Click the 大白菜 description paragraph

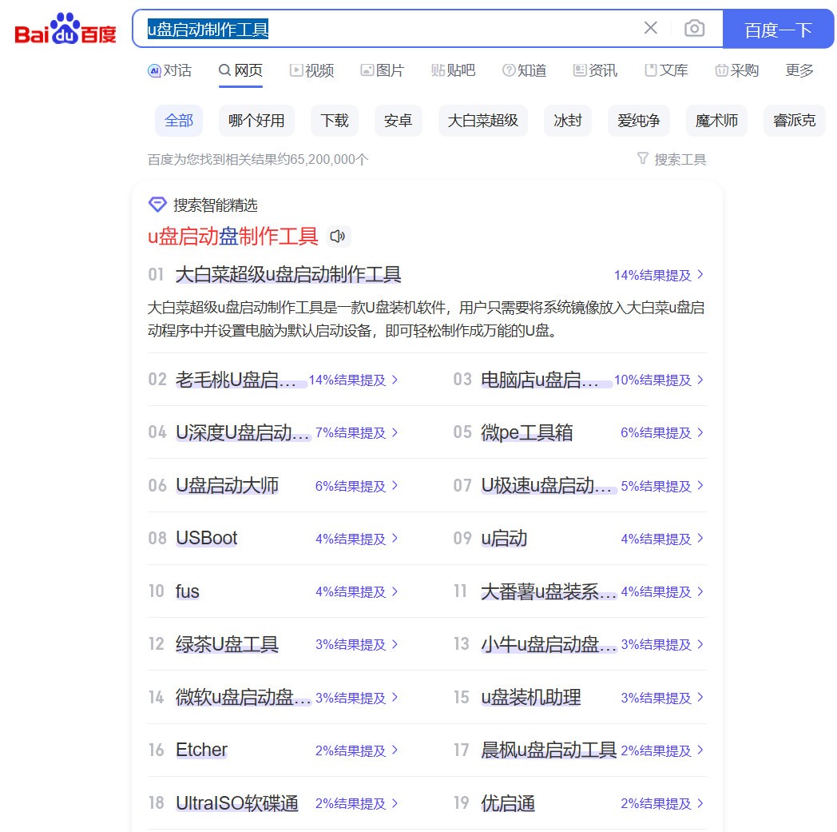coord(426,319)
